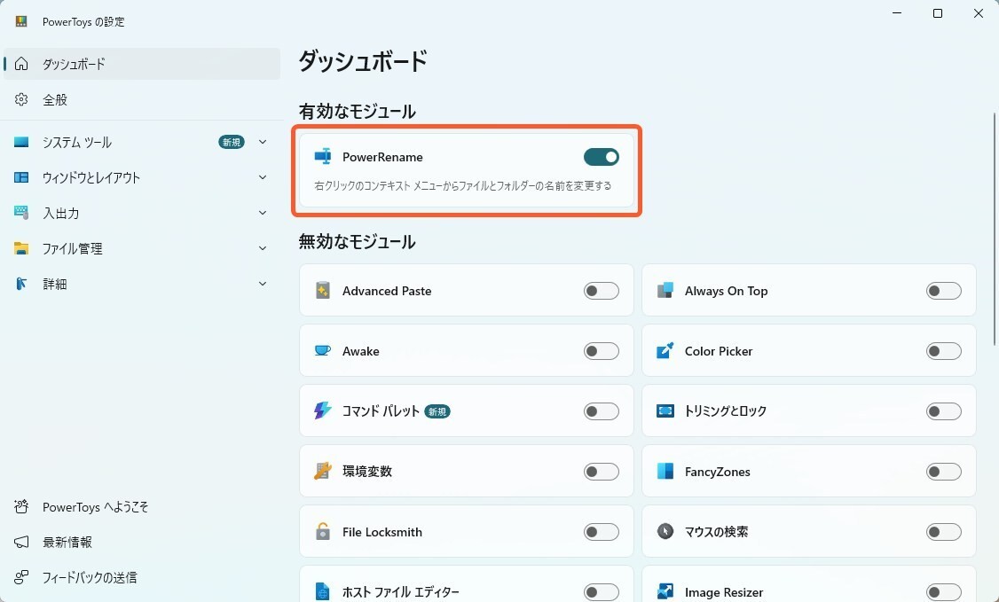999x602 pixels.
Task: Click the PowerRename description text
Action: click(462, 186)
